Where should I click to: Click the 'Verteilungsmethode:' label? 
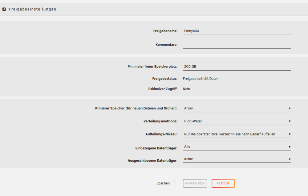click(160, 121)
